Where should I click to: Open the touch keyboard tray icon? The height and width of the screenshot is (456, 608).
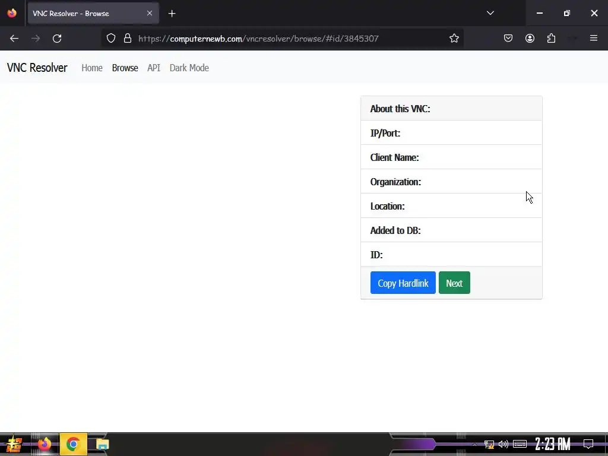point(520,444)
